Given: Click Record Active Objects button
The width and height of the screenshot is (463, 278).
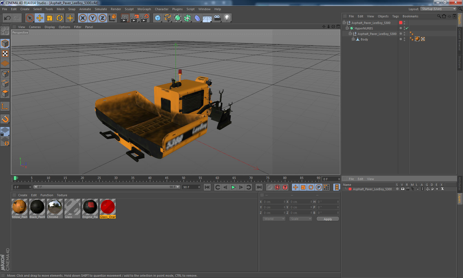Looking at the screenshot, I should pyautogui.click(x=270, y=187).
